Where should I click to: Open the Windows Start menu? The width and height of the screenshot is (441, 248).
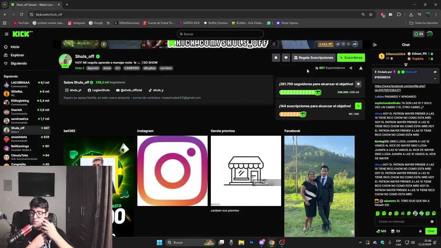tap(160, 242)
